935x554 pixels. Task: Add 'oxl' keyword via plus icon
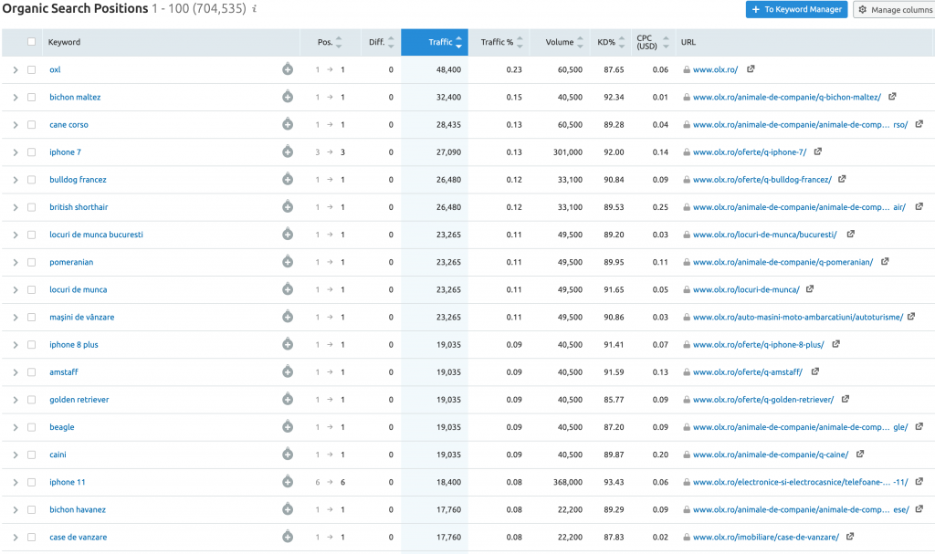click(288, 69)
